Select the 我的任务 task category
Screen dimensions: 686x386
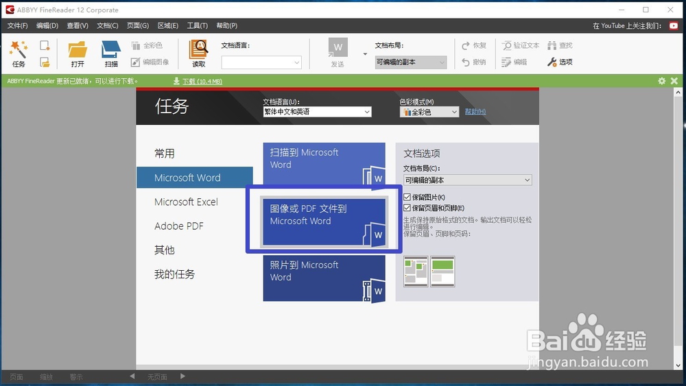[174, 274]
